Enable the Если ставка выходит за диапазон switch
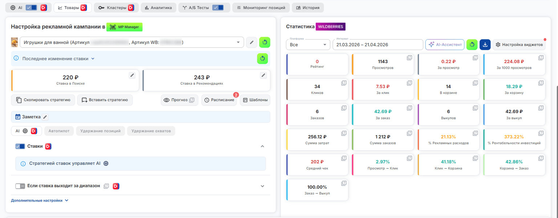Screen dimensions: 558x218 coord(20,186)
